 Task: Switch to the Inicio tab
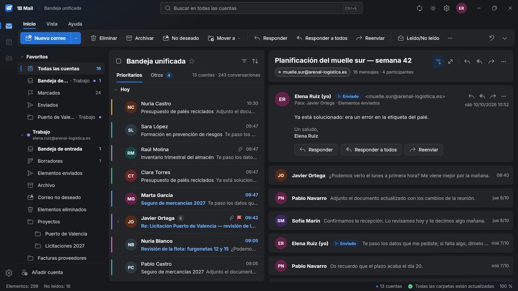[x=29, y=24]
